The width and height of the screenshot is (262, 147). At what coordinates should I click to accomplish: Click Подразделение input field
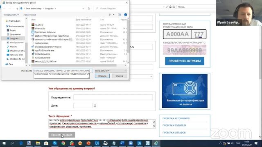click(113, 97)
